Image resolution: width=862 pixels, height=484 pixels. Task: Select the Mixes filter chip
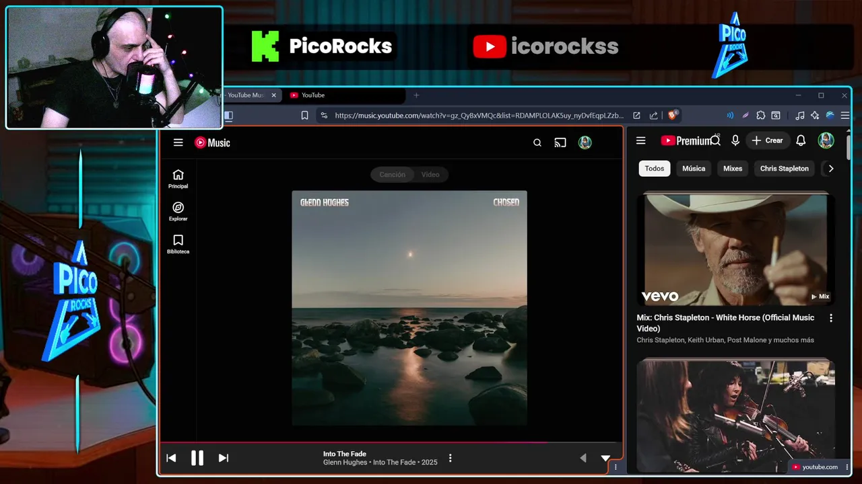(x=733, y=169)
